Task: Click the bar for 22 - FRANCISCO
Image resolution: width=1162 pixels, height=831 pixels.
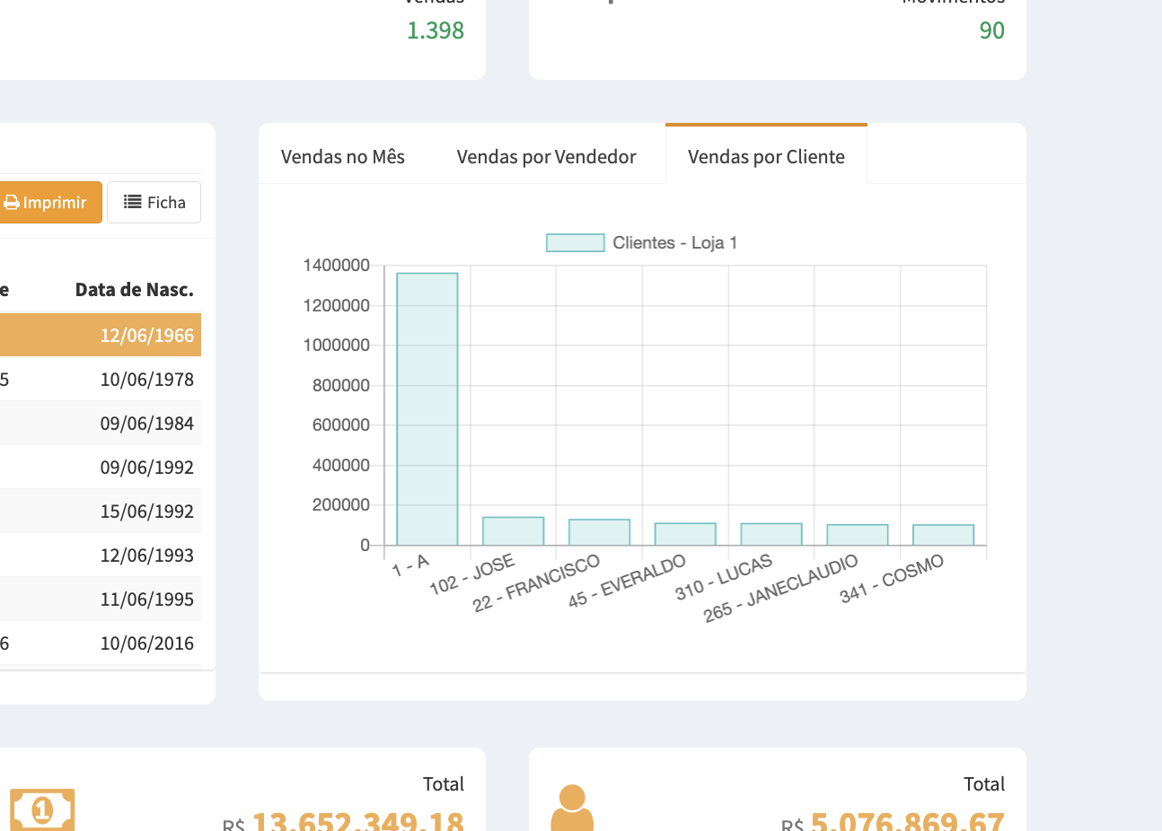Action: pos(599,532)
